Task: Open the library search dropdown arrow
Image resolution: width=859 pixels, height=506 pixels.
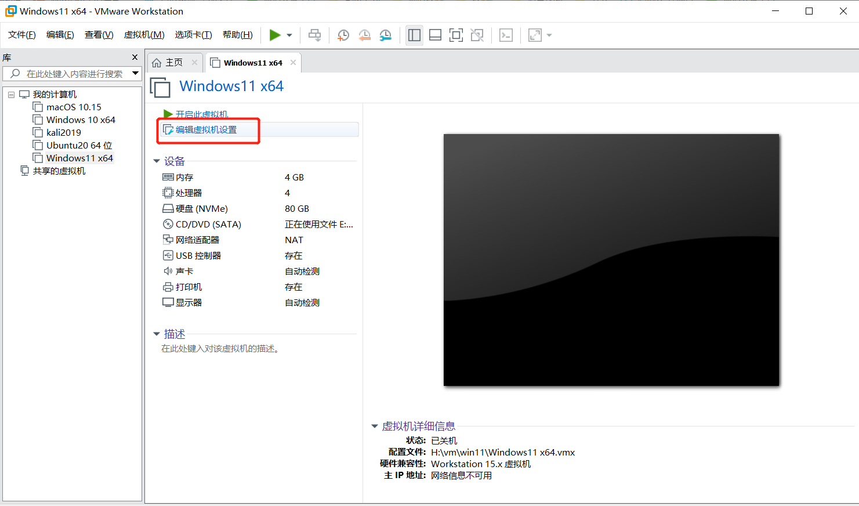Action: point(136,73)
